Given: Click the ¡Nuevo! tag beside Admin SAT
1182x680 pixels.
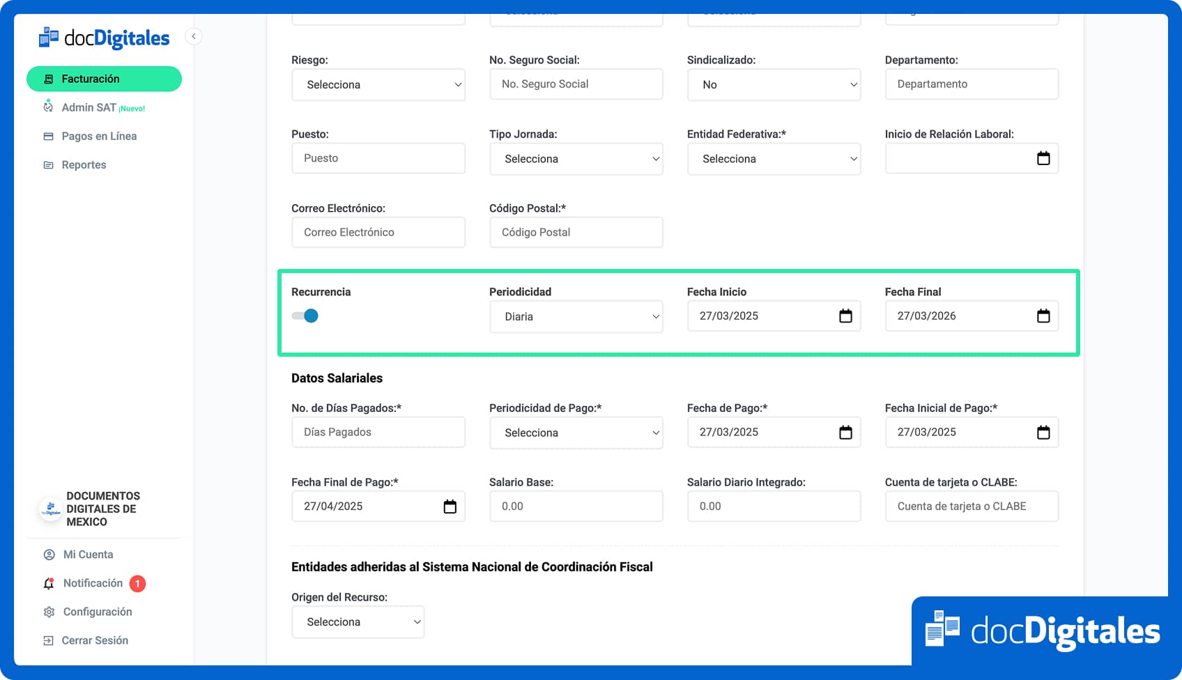Looking at the screenshot, I should (132, 109).
